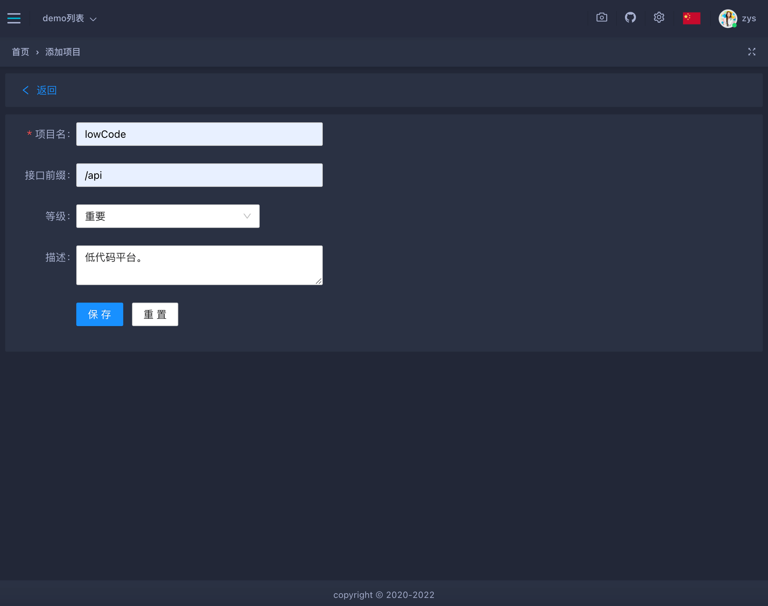Go to 首页 breadcrumb
Image resolution: width=768 pixels, height=606 pixels.
click(21, 52)
